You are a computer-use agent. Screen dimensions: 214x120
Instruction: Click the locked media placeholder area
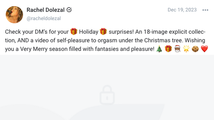point(107,87)
